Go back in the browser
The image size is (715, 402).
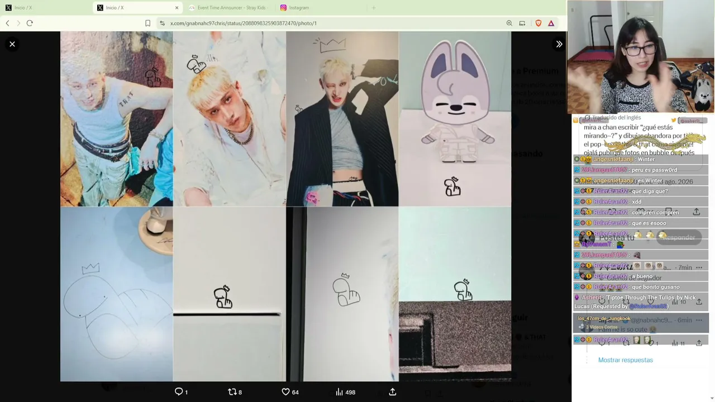point(7,23)
